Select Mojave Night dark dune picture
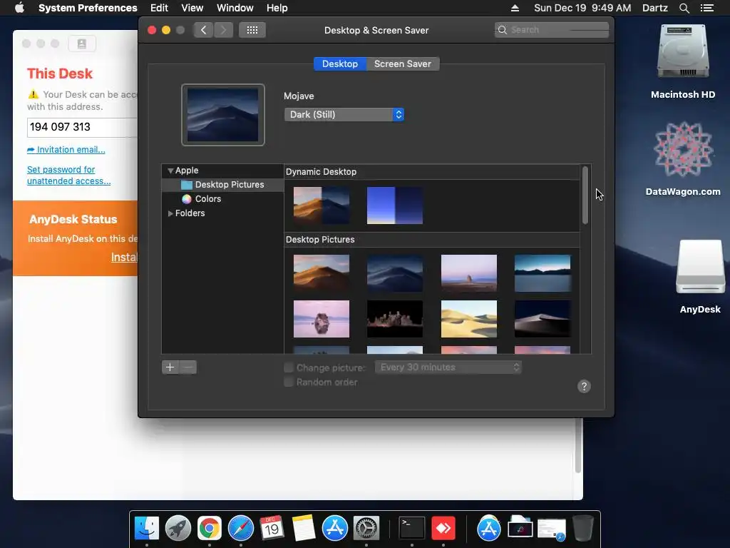 coord(395,273)
